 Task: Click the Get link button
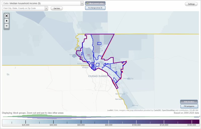tap(57, 8)
